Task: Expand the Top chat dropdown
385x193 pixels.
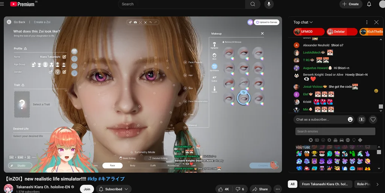Action: click(x=303, y=22)
